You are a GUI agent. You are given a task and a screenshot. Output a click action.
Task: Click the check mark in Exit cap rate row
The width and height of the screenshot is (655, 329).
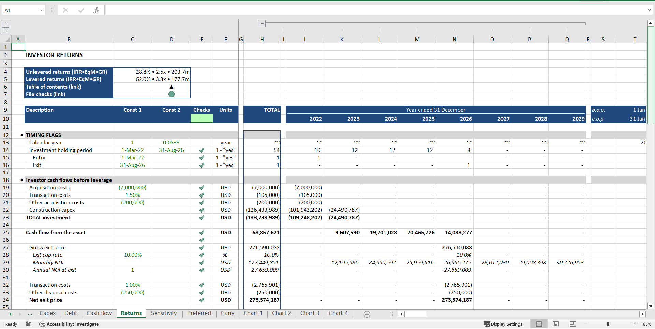pyautogui.click(x=202, y=255)
